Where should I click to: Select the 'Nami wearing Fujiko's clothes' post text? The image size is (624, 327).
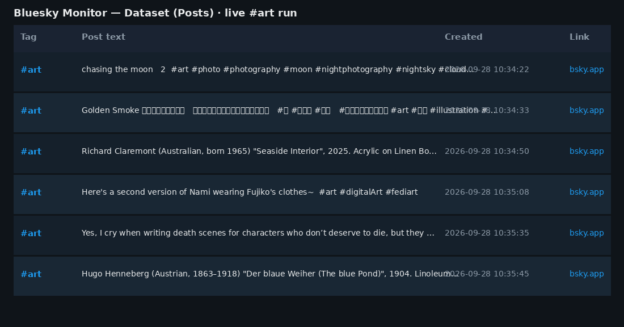tap(250, 192)
